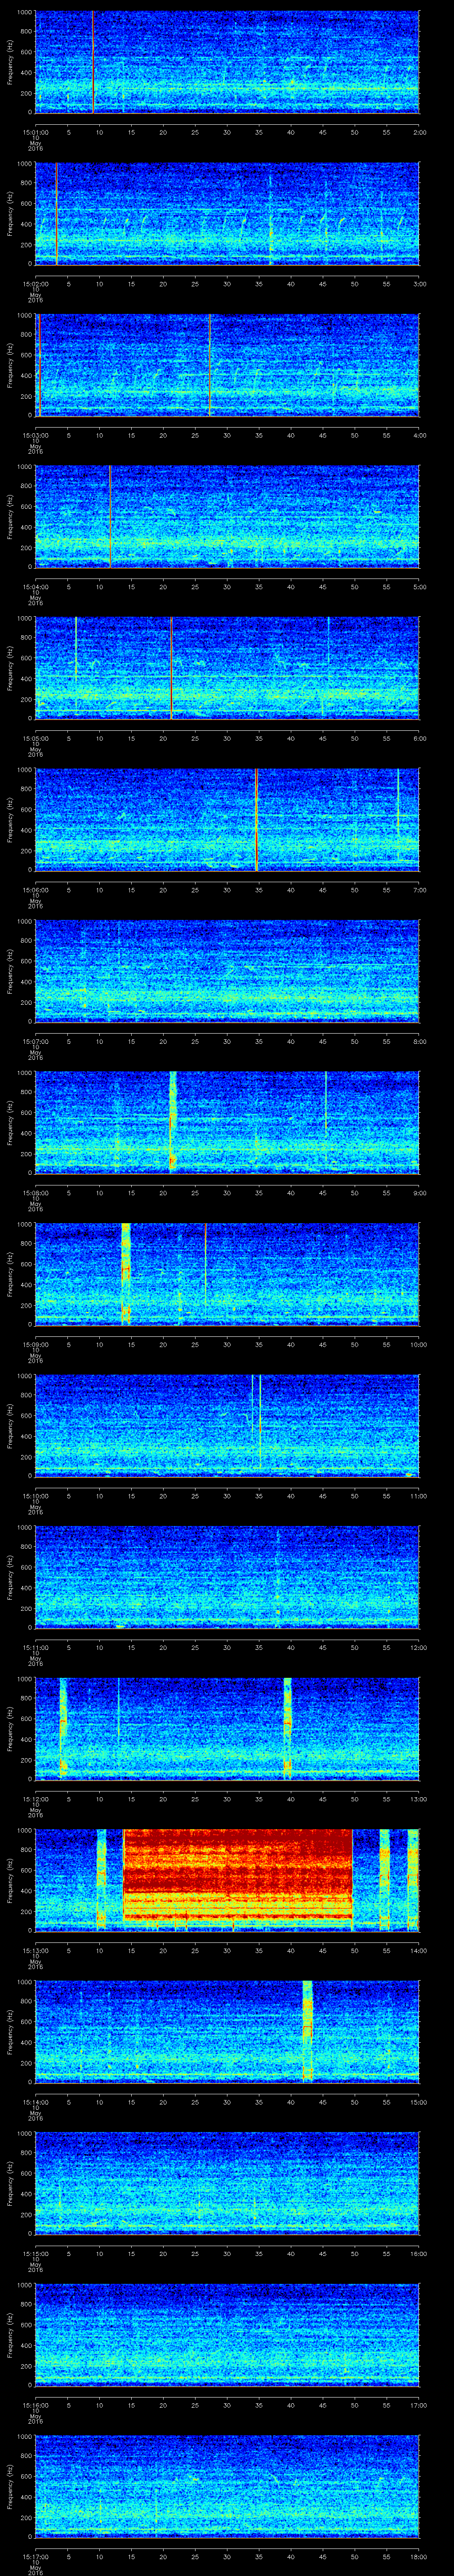Select the spectrogram panel starting at 15:08:00
The height and width of the screenshot is (2576, 454).
pos(227,1122)
